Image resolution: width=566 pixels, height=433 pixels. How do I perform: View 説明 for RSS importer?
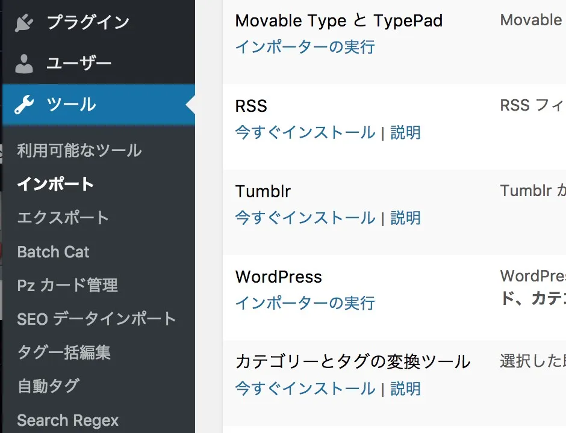pos(406,132)
